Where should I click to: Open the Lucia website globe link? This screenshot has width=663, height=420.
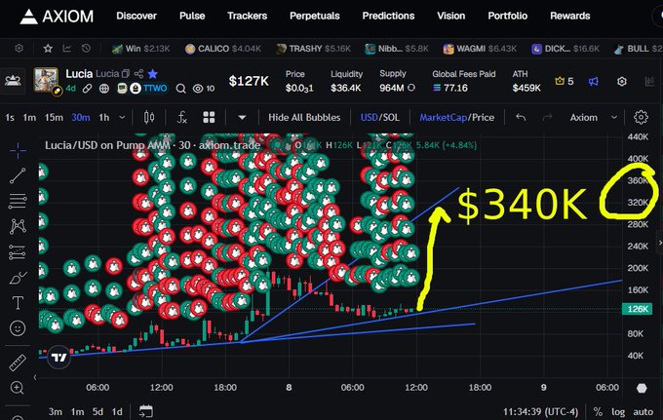(104, 89)
